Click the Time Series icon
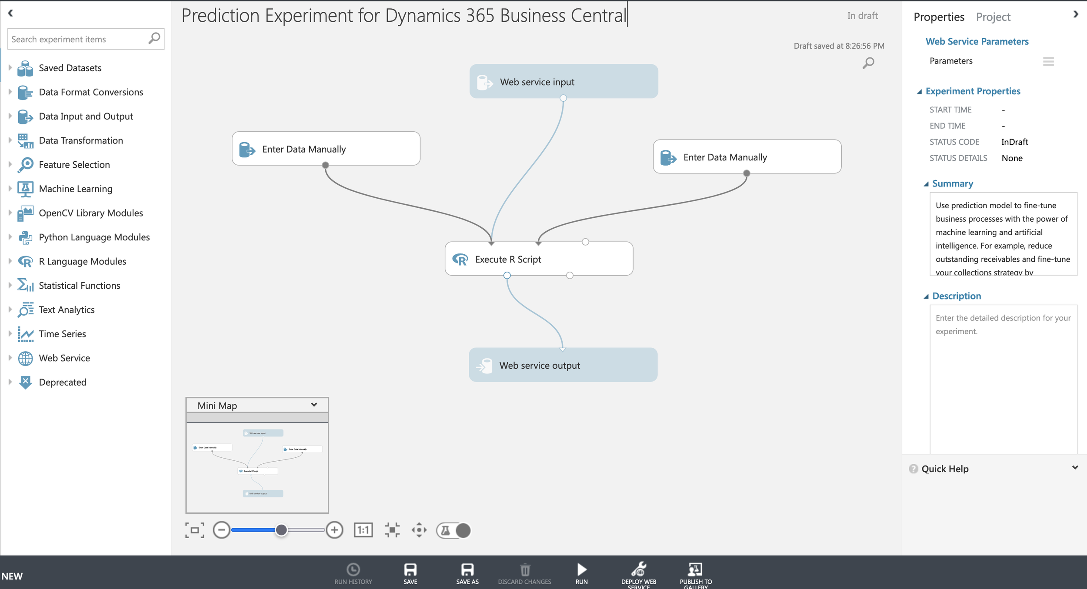Image resolution: width=1087 pixels, height=589 pixels. click(x=25, y=334)
